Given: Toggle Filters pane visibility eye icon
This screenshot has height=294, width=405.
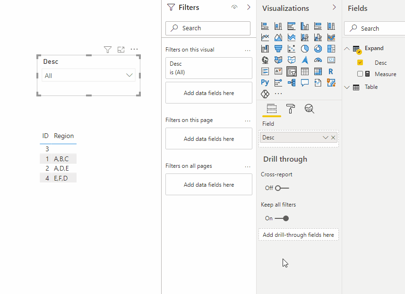Looking at the screenshot, I should click(x=234, y=7).
